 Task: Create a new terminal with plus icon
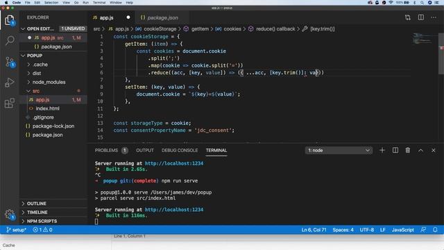coord(382,150)
